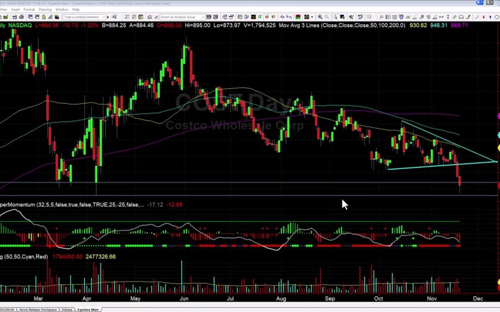
Task: Select the Zoom In magnifier tool
Action: 320,17
